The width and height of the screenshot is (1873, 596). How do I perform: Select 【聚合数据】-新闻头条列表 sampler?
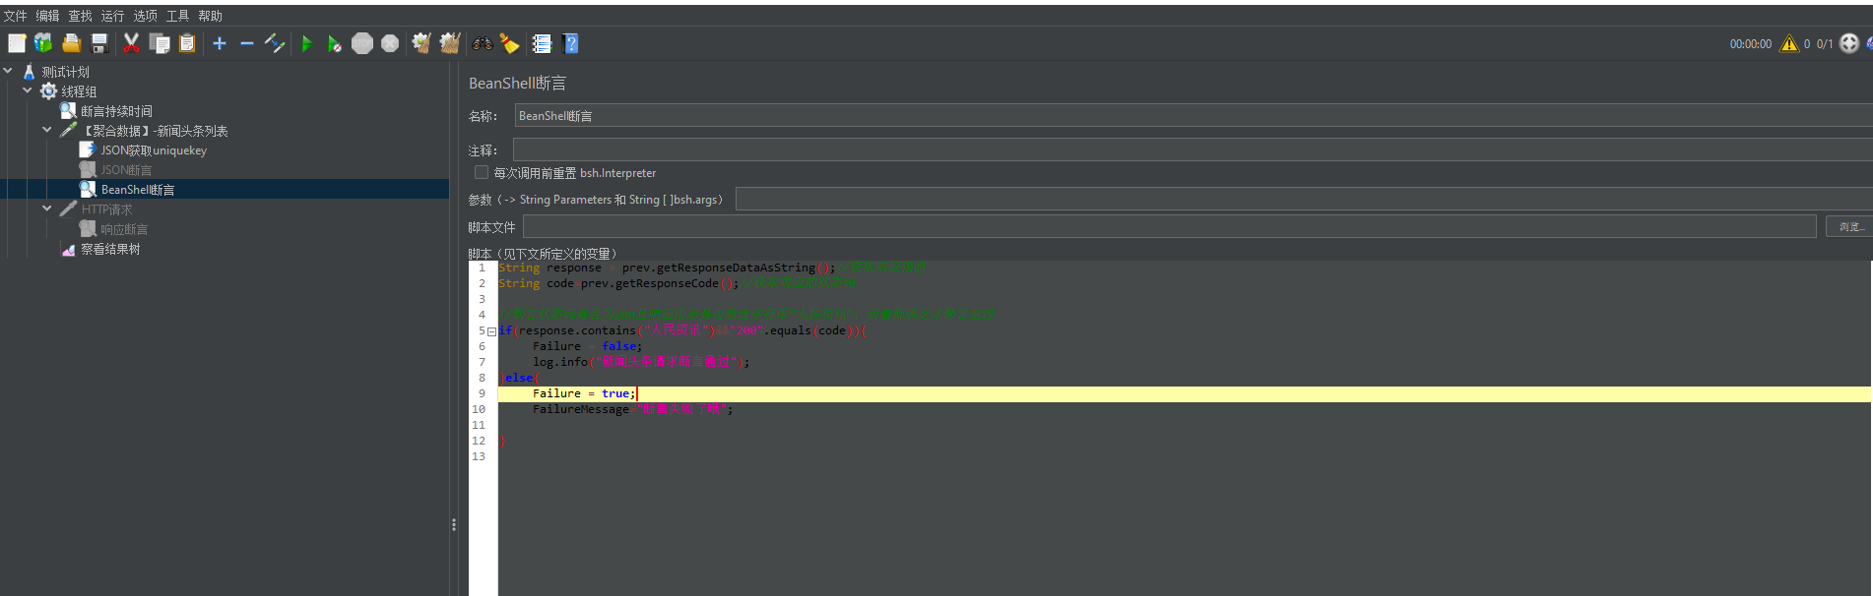[155, 131]
